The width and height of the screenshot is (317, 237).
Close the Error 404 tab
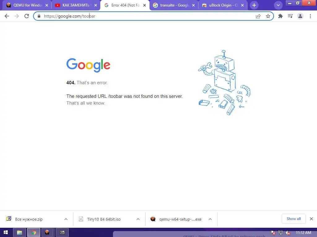click(x=145, y=5)
